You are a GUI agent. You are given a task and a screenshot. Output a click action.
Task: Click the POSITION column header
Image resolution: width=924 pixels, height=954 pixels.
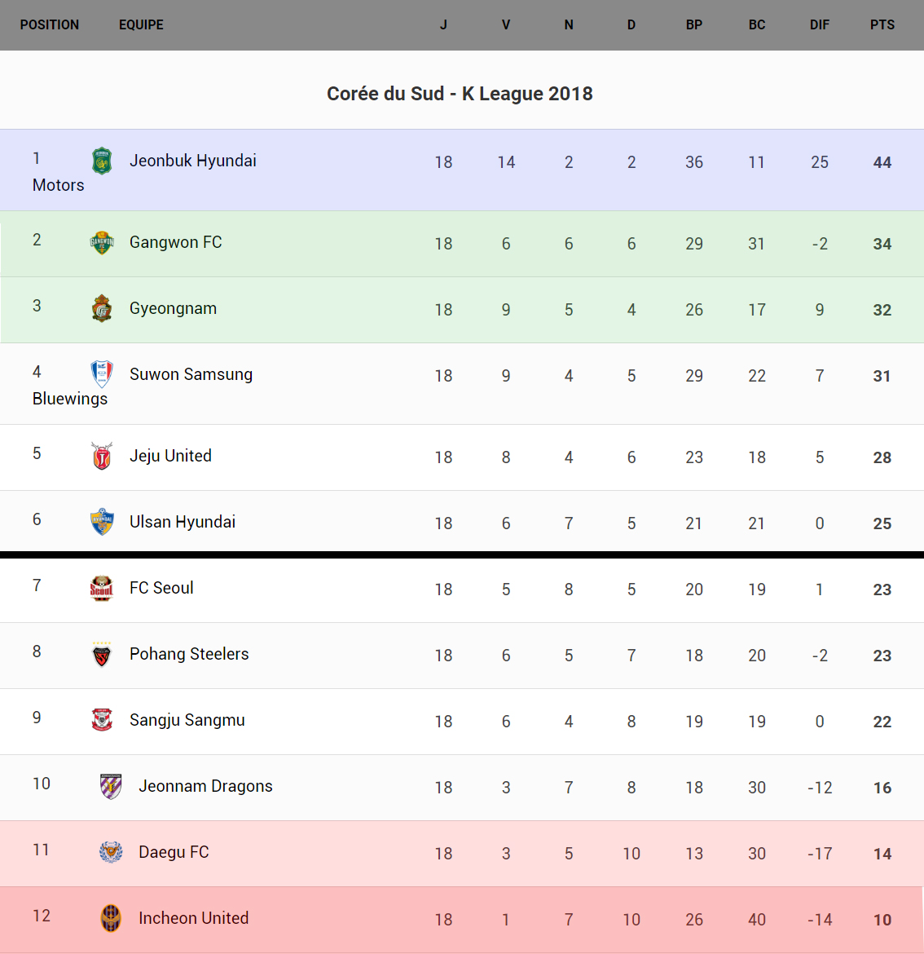(x=50, y=24)
